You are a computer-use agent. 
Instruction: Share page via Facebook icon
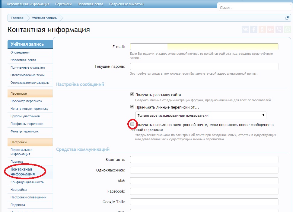(x=254, y=29)
